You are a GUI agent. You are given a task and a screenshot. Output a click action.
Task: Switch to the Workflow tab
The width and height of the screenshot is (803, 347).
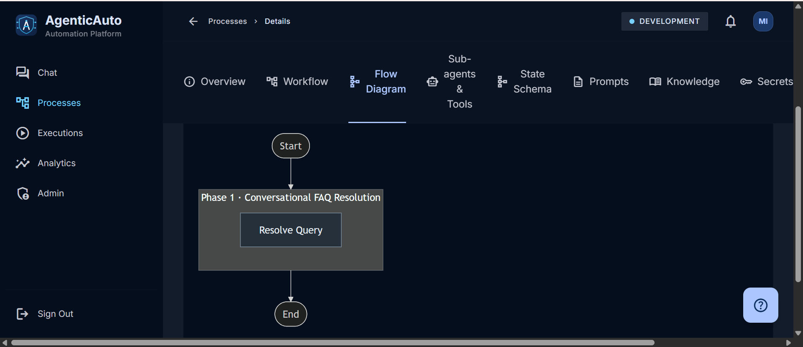(297, 82)
